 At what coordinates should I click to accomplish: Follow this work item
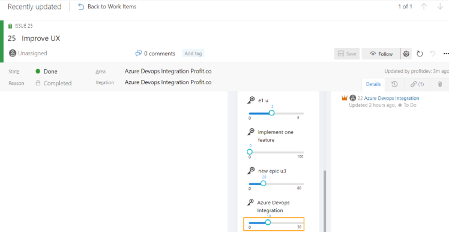(381, 53)
